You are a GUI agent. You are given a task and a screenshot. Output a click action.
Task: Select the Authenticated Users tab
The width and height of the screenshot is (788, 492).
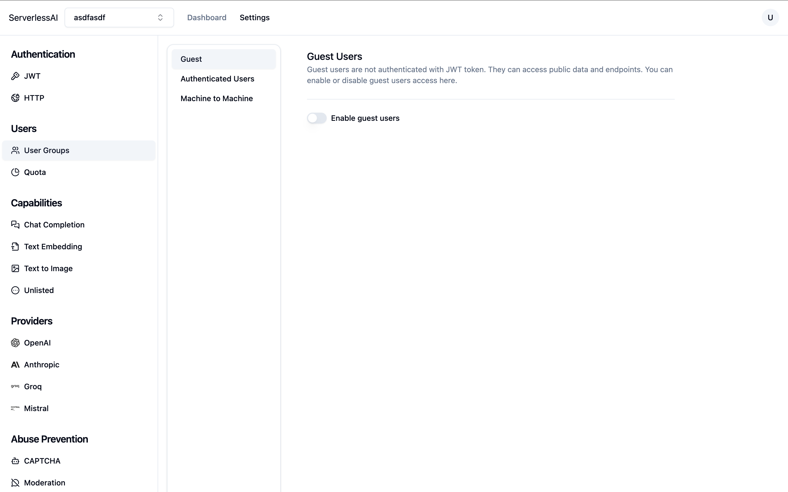(217, 78)
